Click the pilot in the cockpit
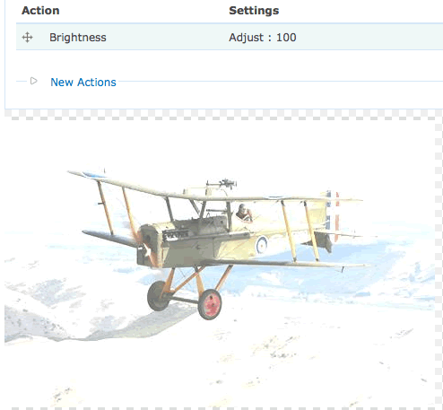Image resolution: width=443 pixels, height=410 pixels. [x=244, y=213]
